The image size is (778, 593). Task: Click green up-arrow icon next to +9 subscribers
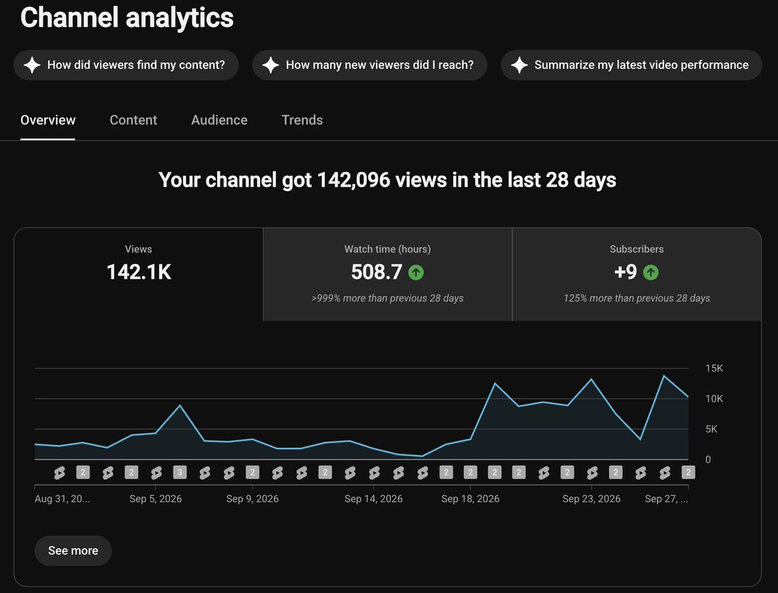(651, 273)
